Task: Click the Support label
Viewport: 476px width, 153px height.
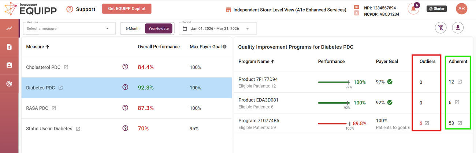Action: point(86,9)
